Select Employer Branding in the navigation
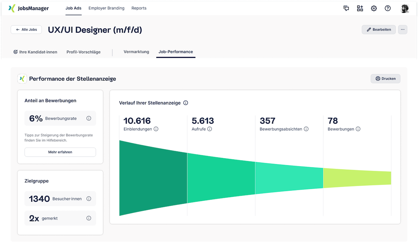The image size is (418, 251). pyautogui.click(x=106, y=8)
